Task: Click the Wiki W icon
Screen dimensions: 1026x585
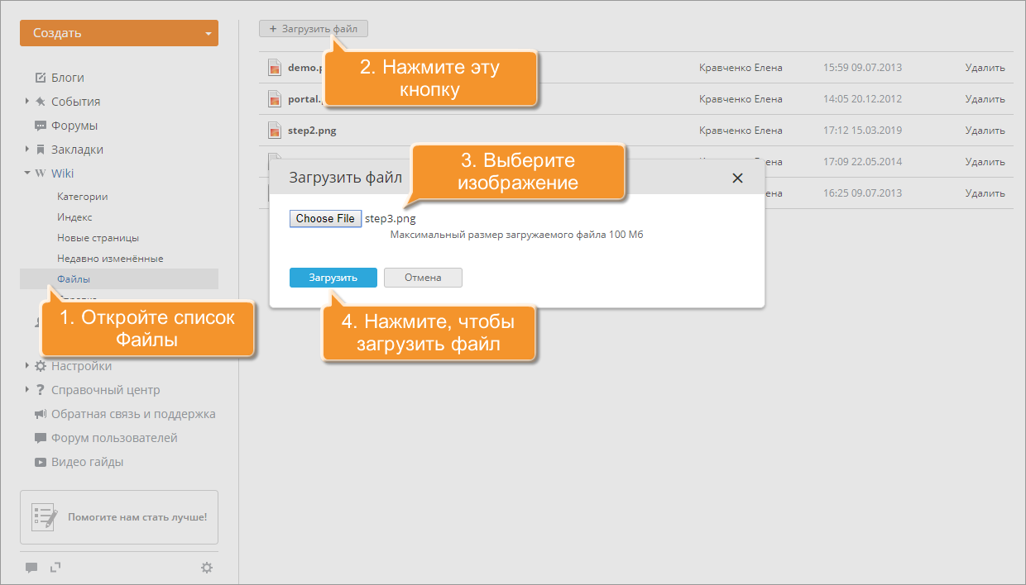Action: tap(41, 174)
